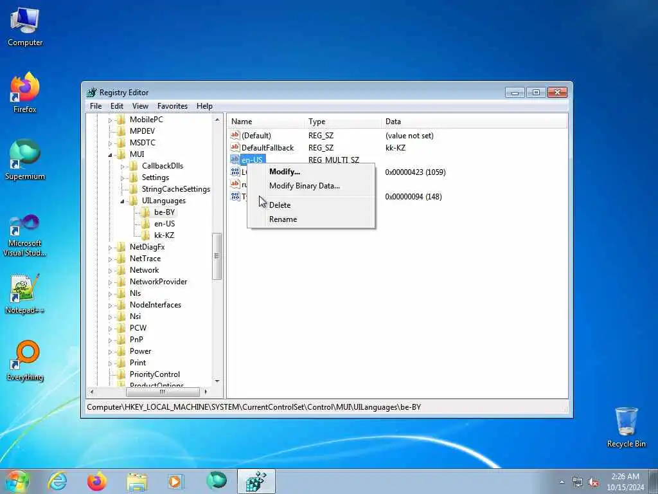The width and height of the screenshot is (658, 494).
Task: Select the be-BY folder icon in tree
Action: [x=145, y=212]
